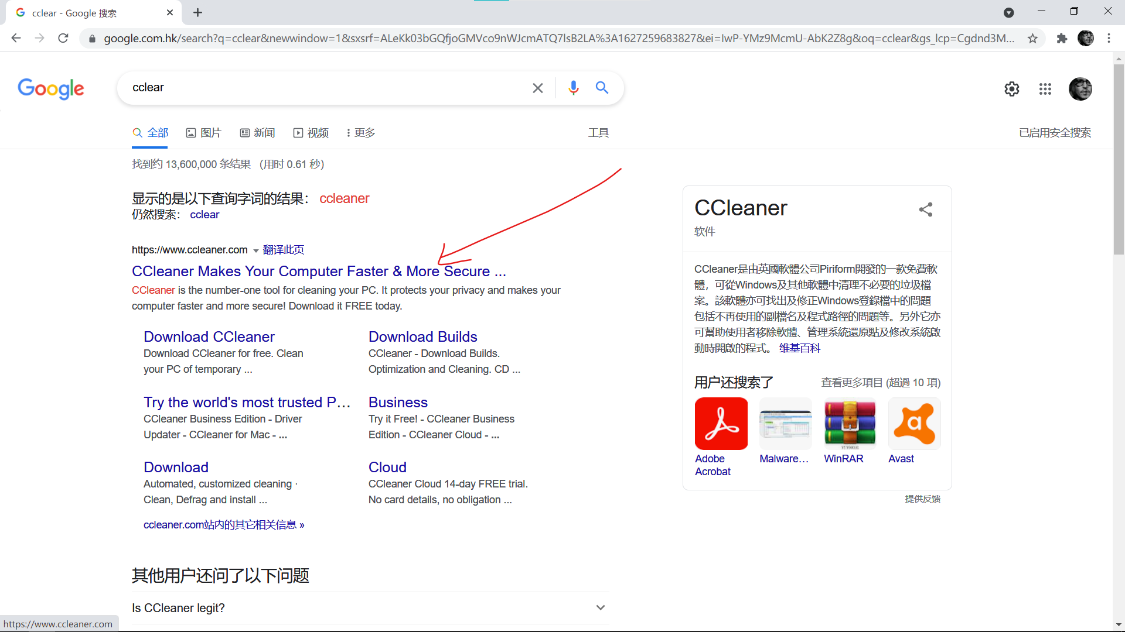Open the 工具 search tools
This screenshot has width=1125, height=632.
[598, 133]
